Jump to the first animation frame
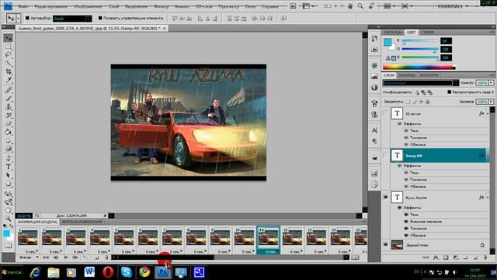This screenshot has width=497, height=280. coord(45,257)
